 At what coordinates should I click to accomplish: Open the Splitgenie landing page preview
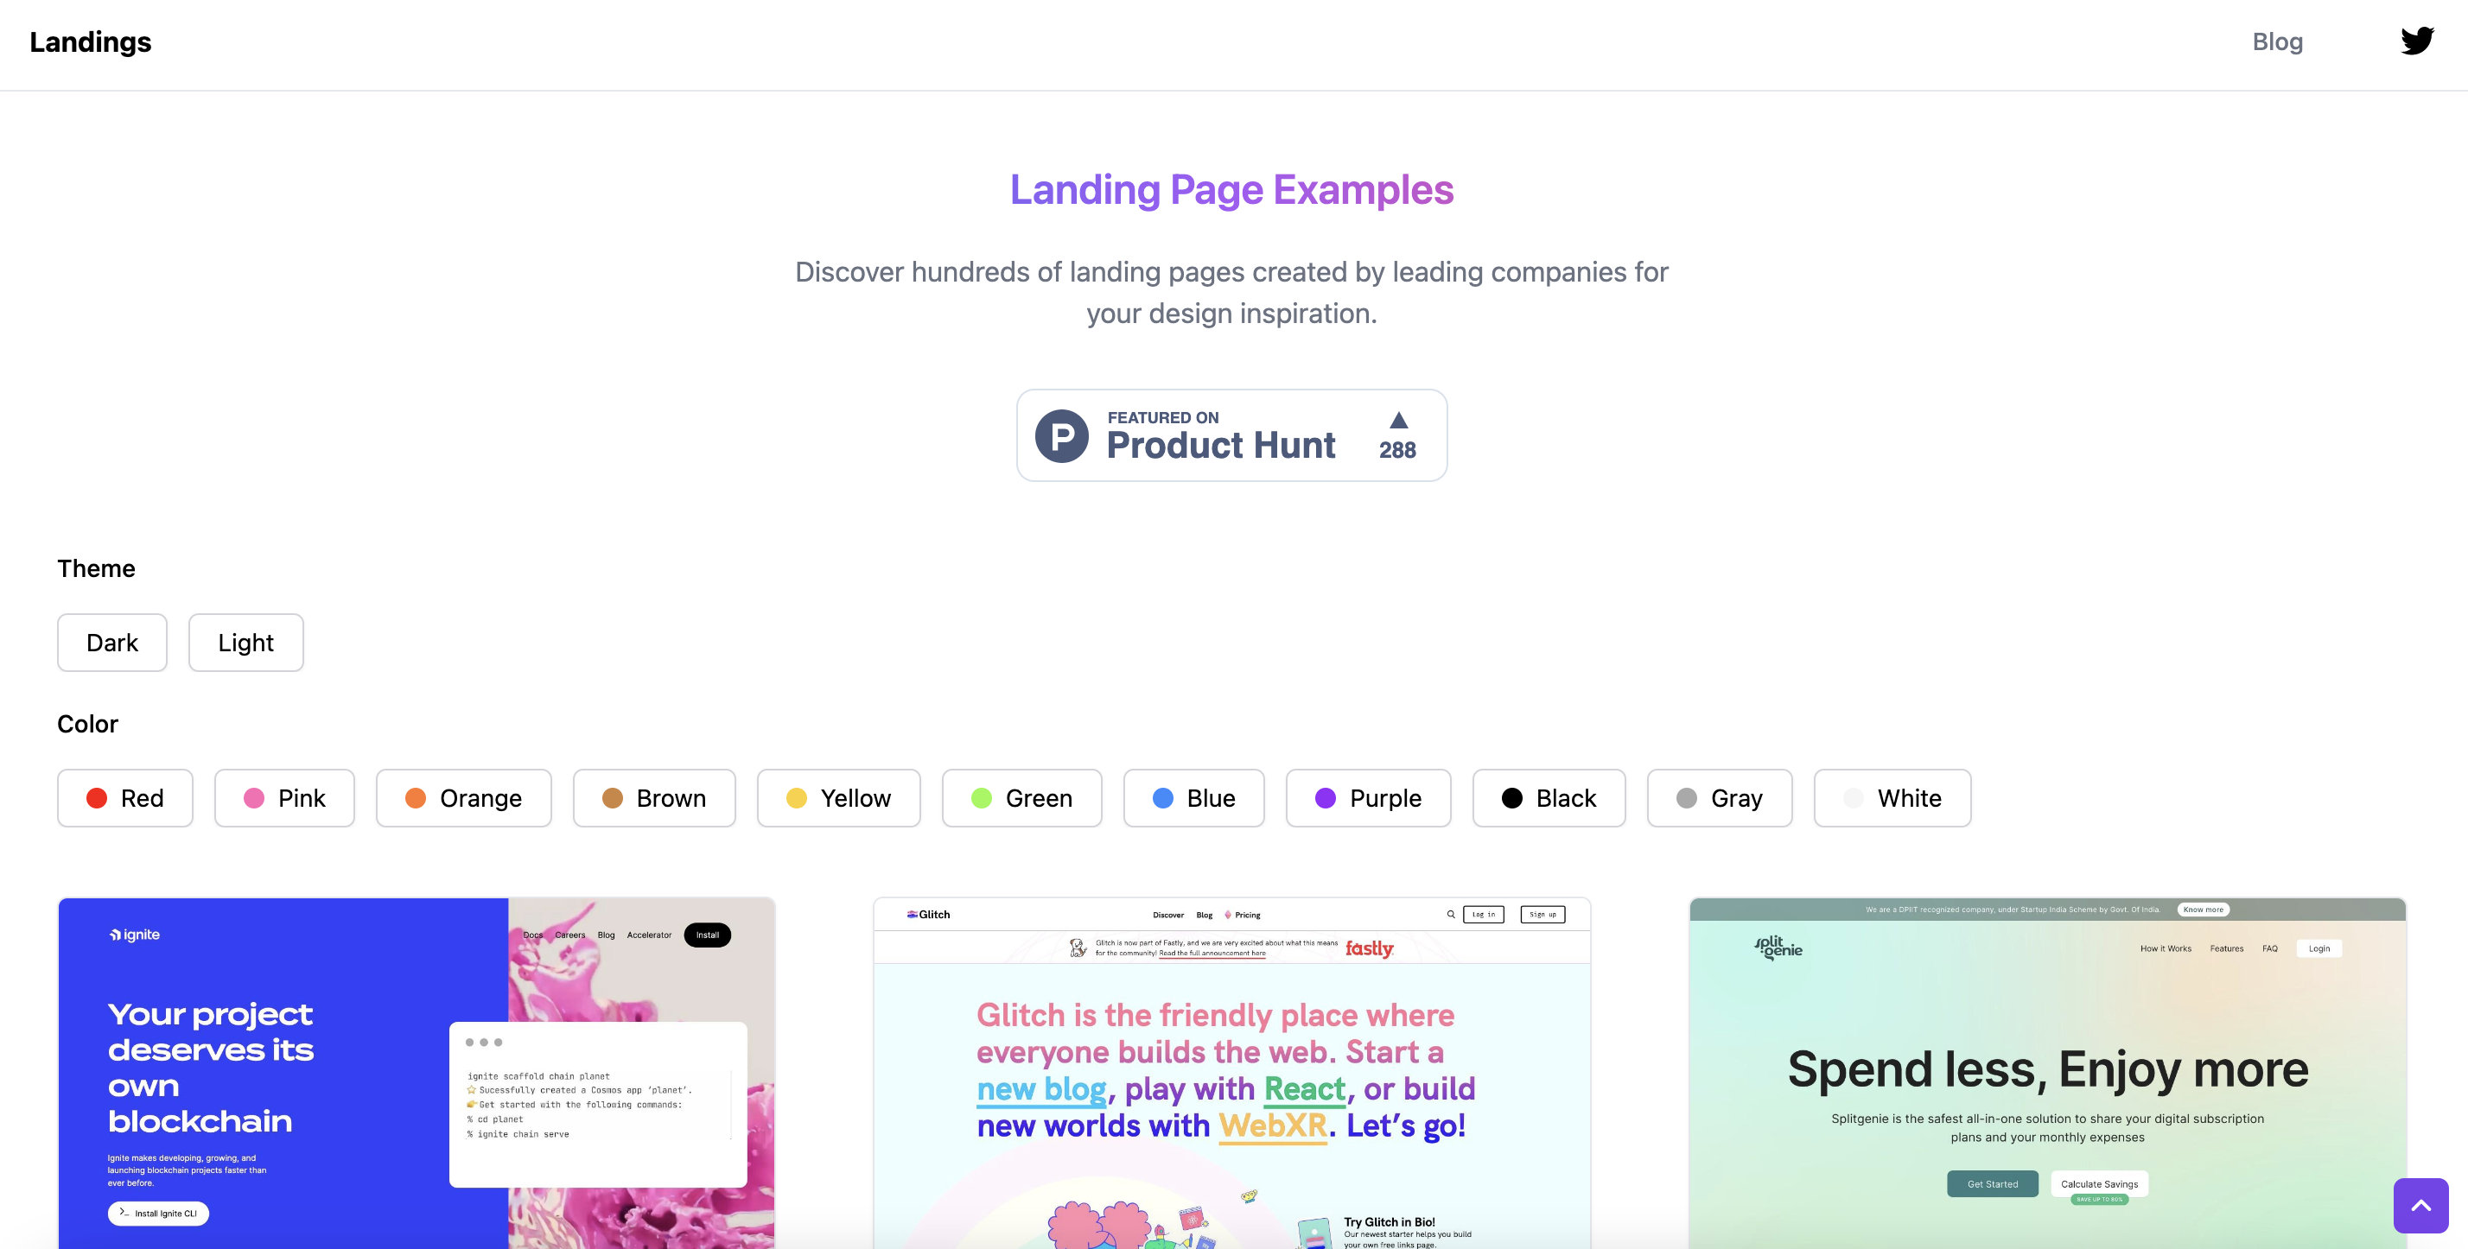(2047, 1073)
